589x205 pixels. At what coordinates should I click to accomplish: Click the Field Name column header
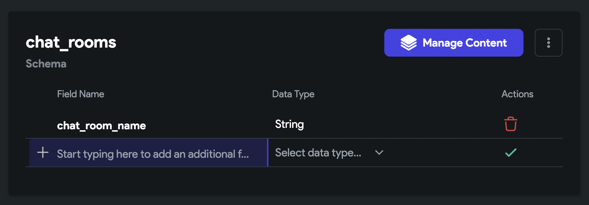80,94
